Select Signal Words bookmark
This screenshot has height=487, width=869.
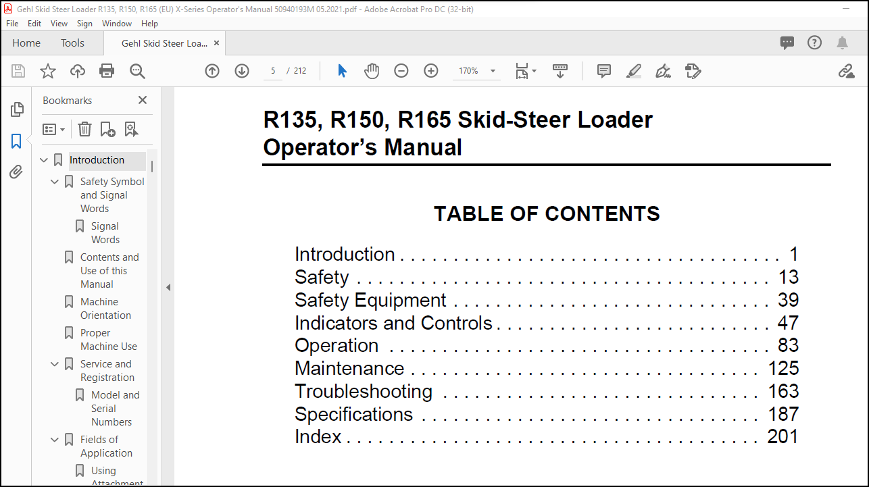click(105, 233)
